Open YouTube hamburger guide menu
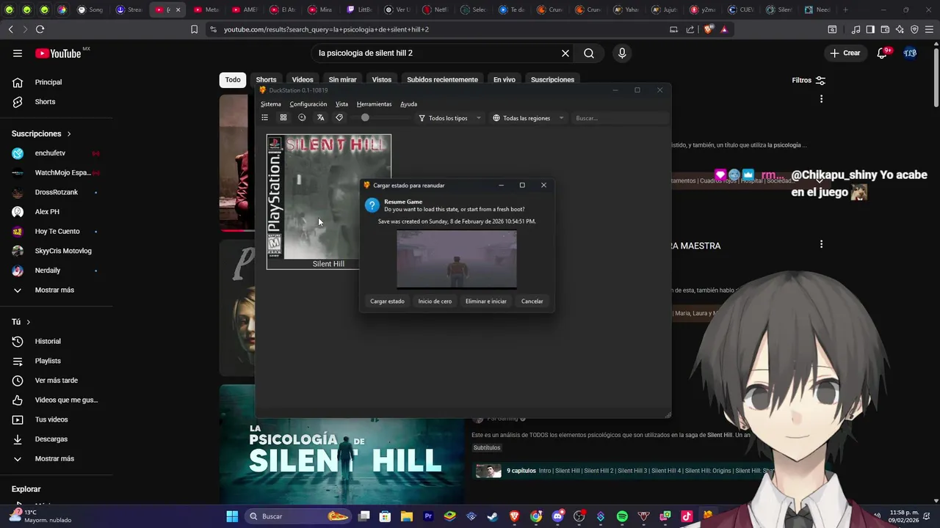The image size is (940, 528). (x=18, y=53)
